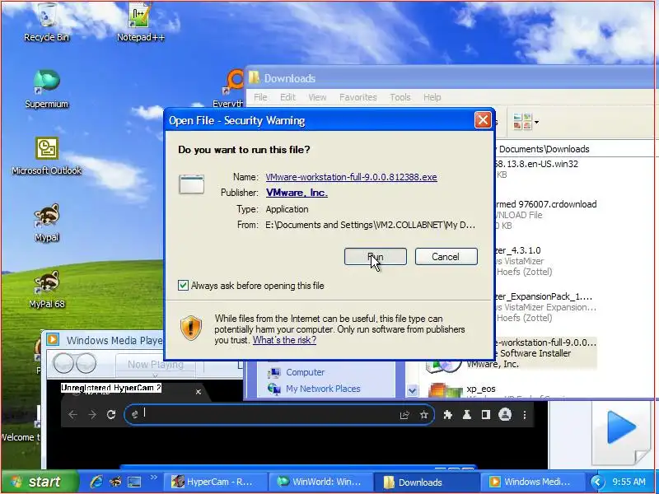Switch to WinWorld browser taskbar button
Image resolution: width=659 pixels, height=494 pixels.
click(320, 482)
